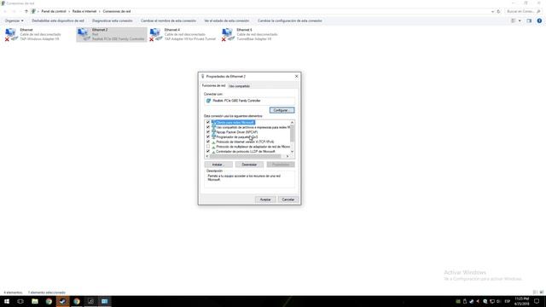The image size is (546, 307).
Task: Click Ver el estado de esta conexión
Action: point(226,20)
